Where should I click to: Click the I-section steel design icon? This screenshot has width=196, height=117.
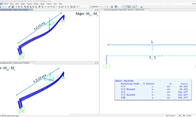tap(107, 7)
